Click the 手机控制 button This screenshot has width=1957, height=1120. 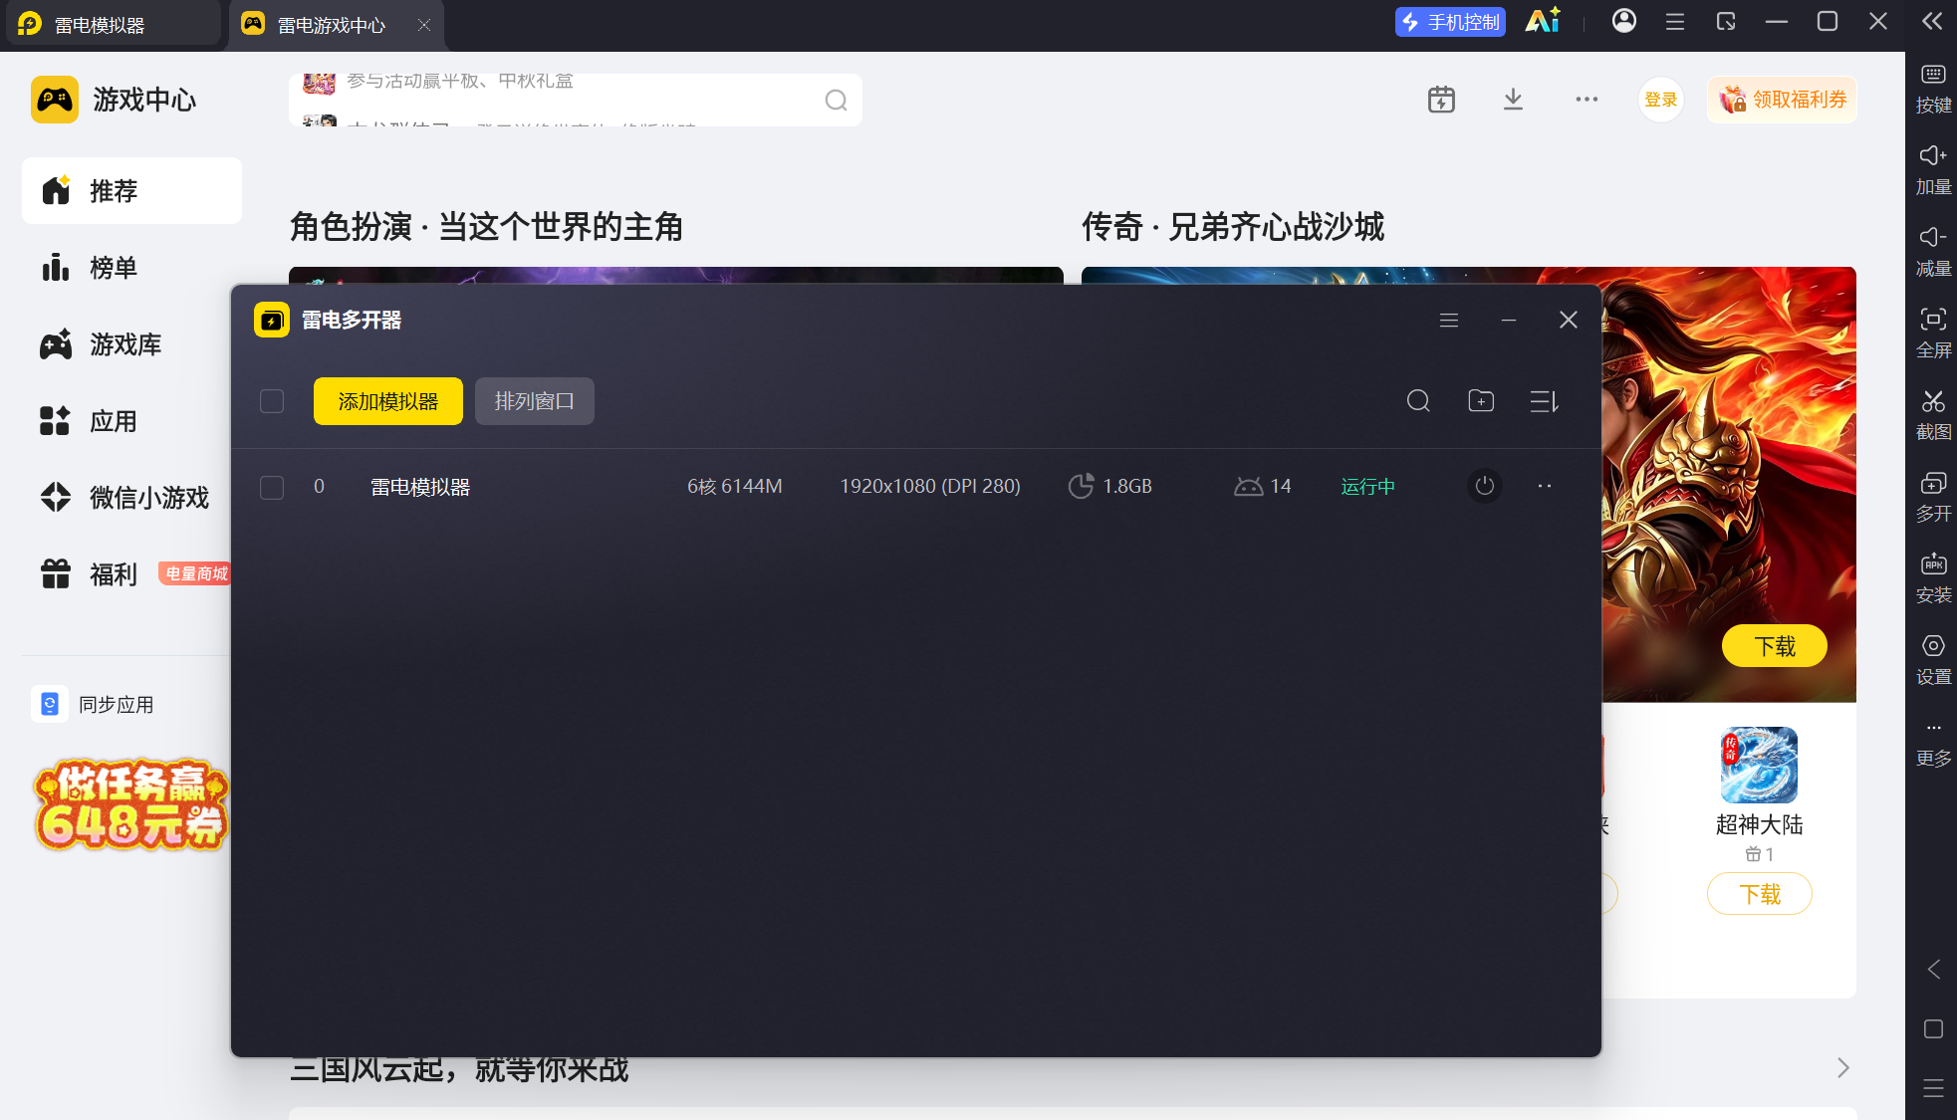click(x=1450, y=22)
